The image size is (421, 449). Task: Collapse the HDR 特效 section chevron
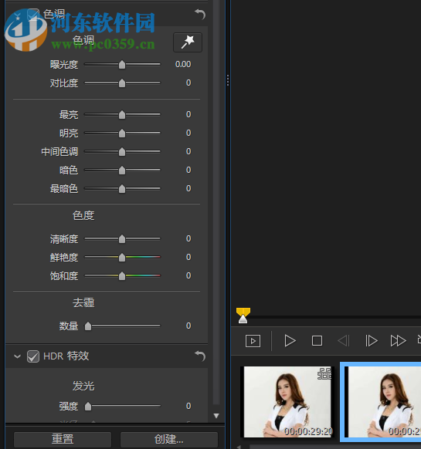pyautogui.click(x=17, y=356)
